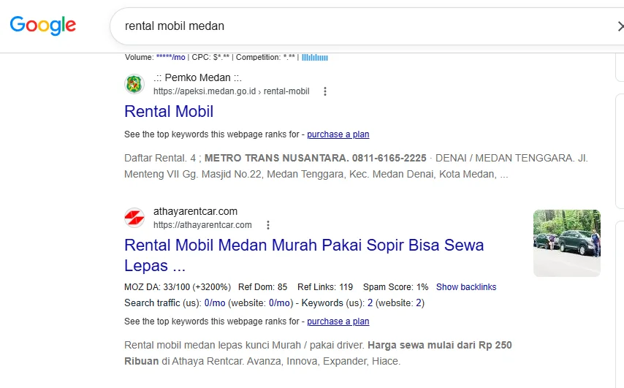This screenshot has width=624, height=388.
Task: Click athayarentcar.com site name
Action: click(195, 211)
